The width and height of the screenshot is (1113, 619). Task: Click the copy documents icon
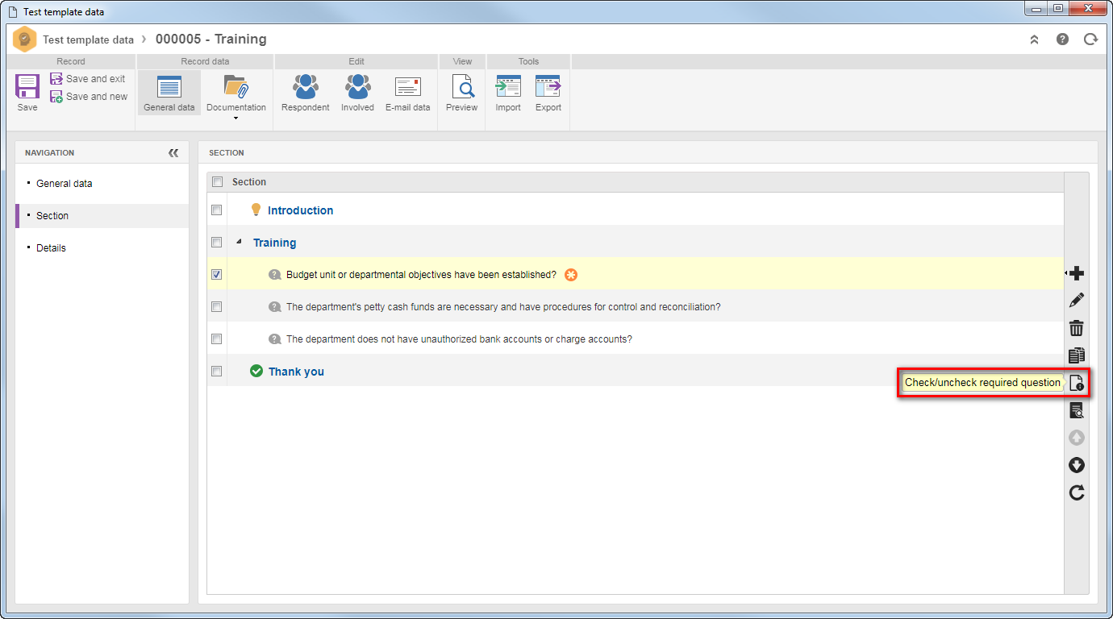pyautogui.click(x=1077, y=355)
